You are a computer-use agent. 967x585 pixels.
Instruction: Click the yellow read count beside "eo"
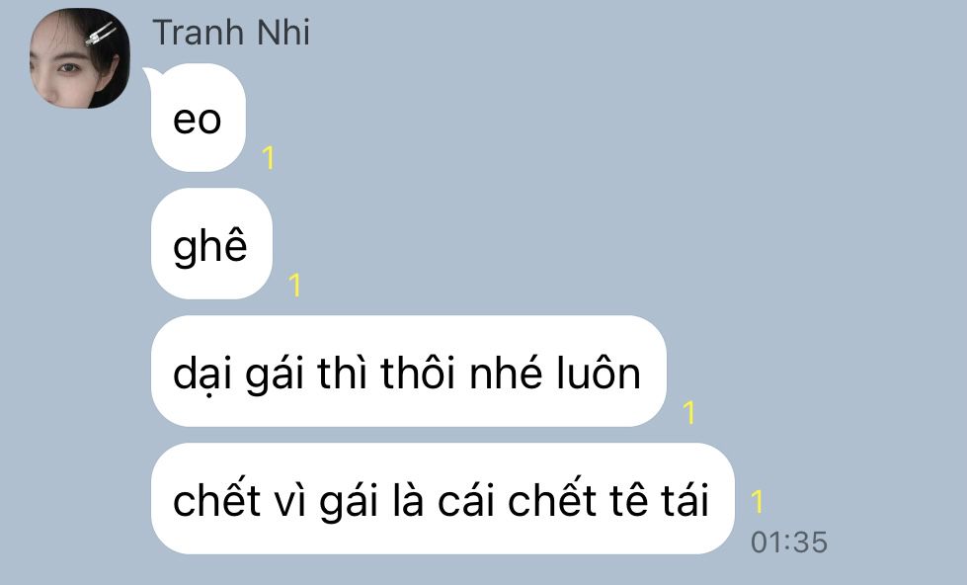coord(268,158)
